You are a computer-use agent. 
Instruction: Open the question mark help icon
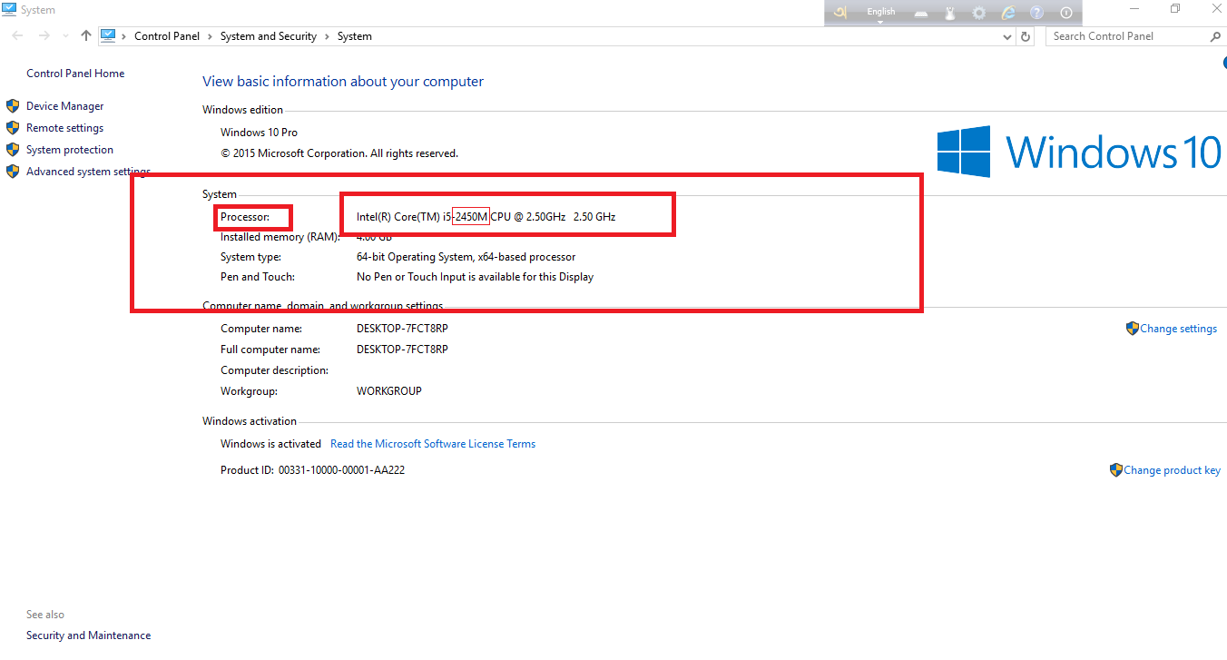(1036, 13)
